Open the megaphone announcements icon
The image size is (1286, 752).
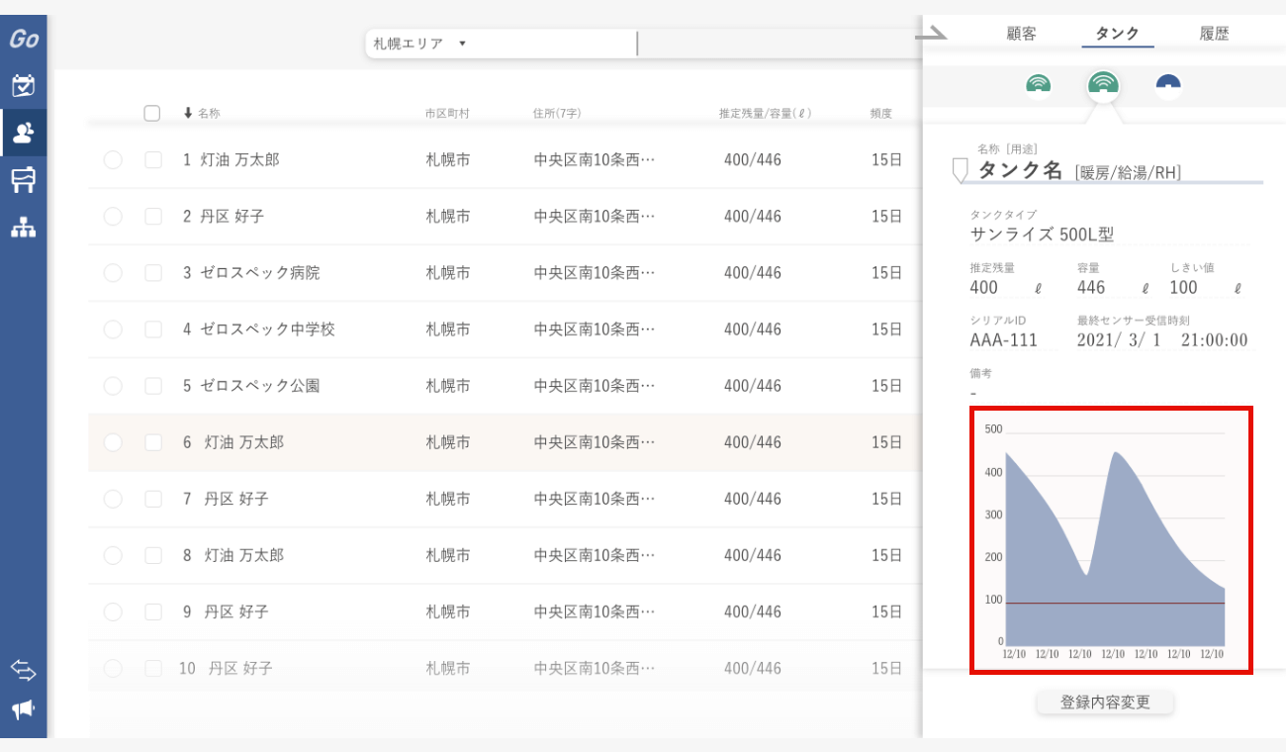pos(23,709)
